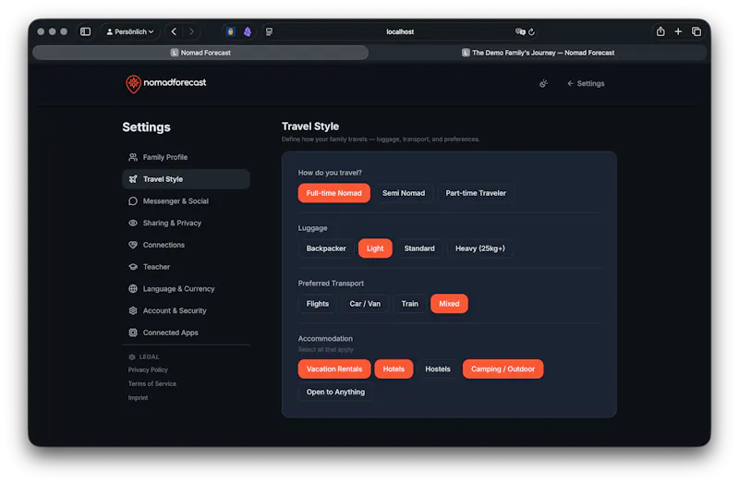This screenshot has width=739, height=484.
Task: Open the Terms of Service link
Action: click(152, 384)
